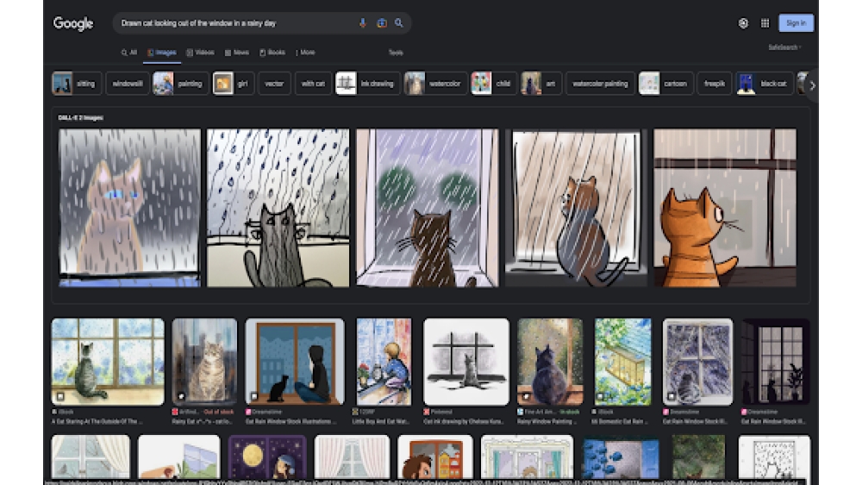Open 'Little Boy And Cat' caption link

[x=380, y=421]
